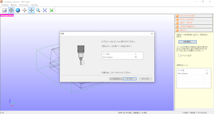The image size is (214, 114).
Task: Click the XYZ axis indicator
Action: (x=12, y=102)
